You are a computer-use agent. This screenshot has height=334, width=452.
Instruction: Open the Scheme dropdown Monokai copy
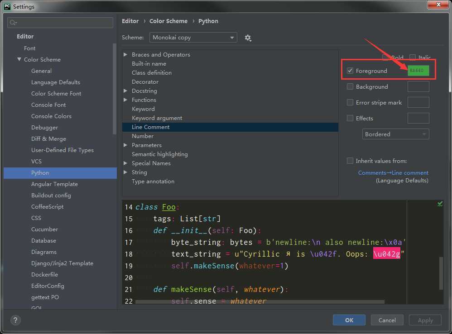pos(193,38)
